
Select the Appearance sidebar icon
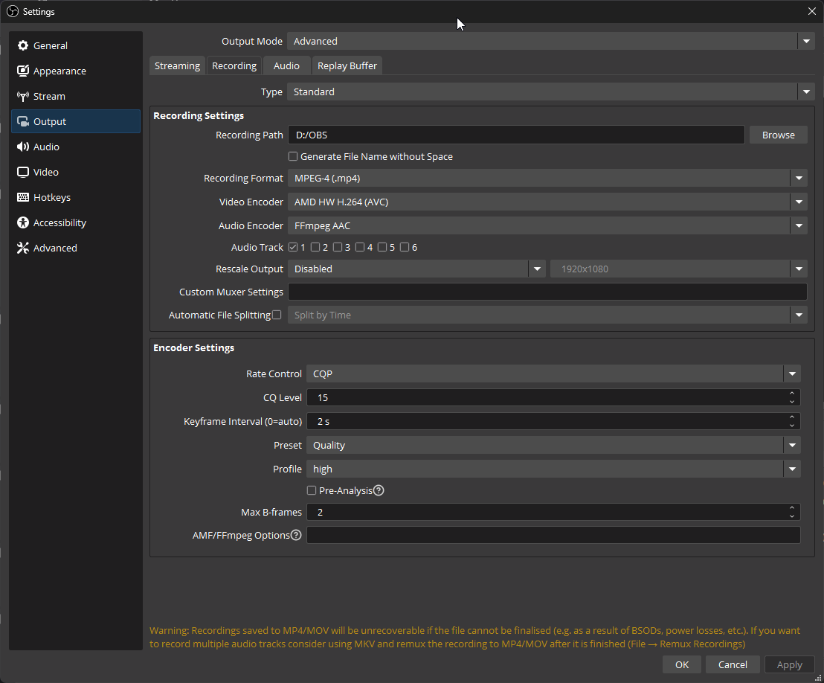(22, 71)
